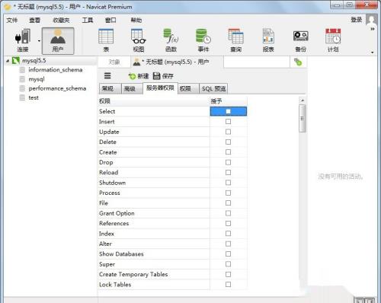Screen dimensions: 381x303
Task: Click the mysql5.5 connection icon in the tree
Action: click(16, 60)
